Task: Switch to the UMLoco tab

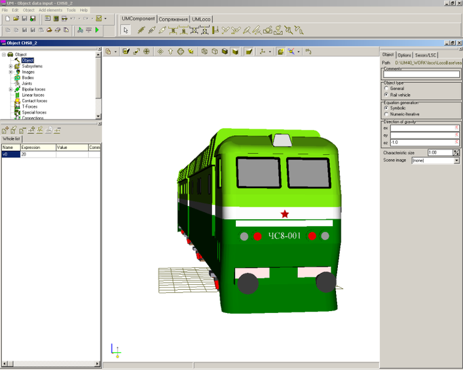Action: click(201, 19)
